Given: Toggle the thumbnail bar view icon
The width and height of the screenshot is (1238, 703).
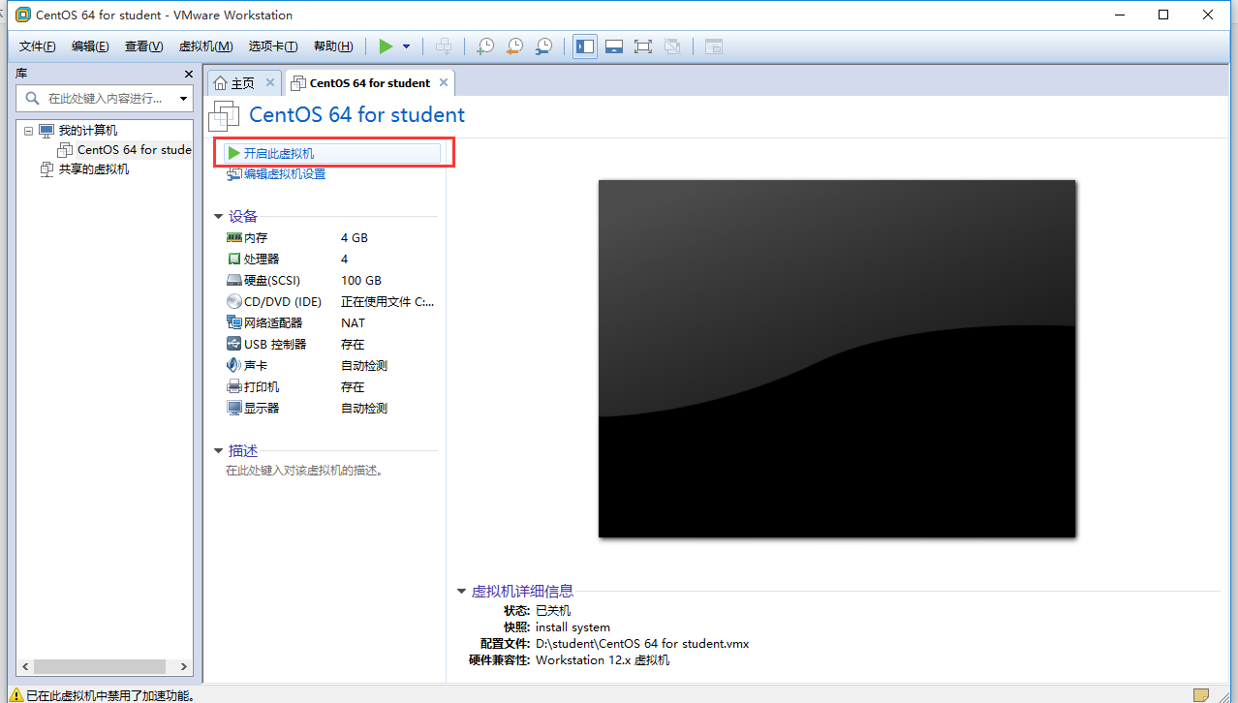Looking at the screenshot, I should tap(613, 46).
